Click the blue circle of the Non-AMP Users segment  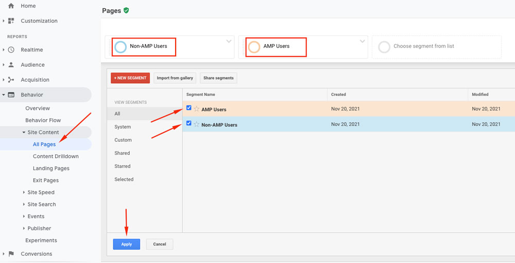click(121, 47)
